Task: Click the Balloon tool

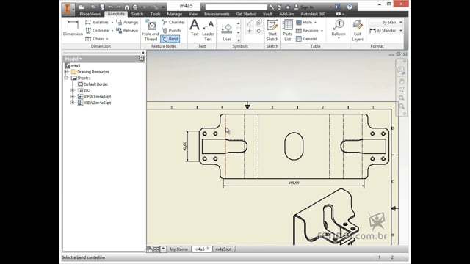Action: (339, 28)
